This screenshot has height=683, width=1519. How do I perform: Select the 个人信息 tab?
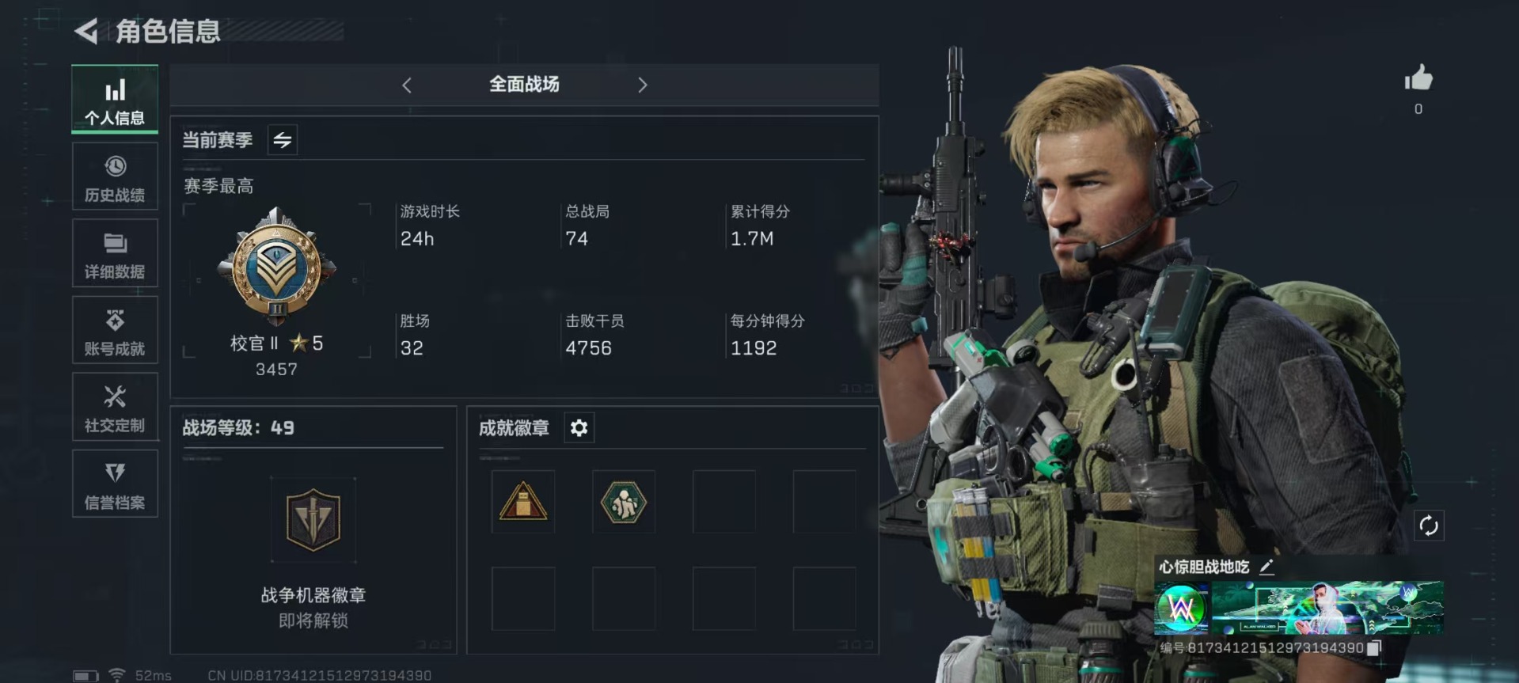click(x=115, y=100)
